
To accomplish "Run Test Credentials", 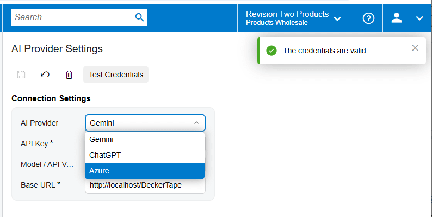I will [116, 75].
